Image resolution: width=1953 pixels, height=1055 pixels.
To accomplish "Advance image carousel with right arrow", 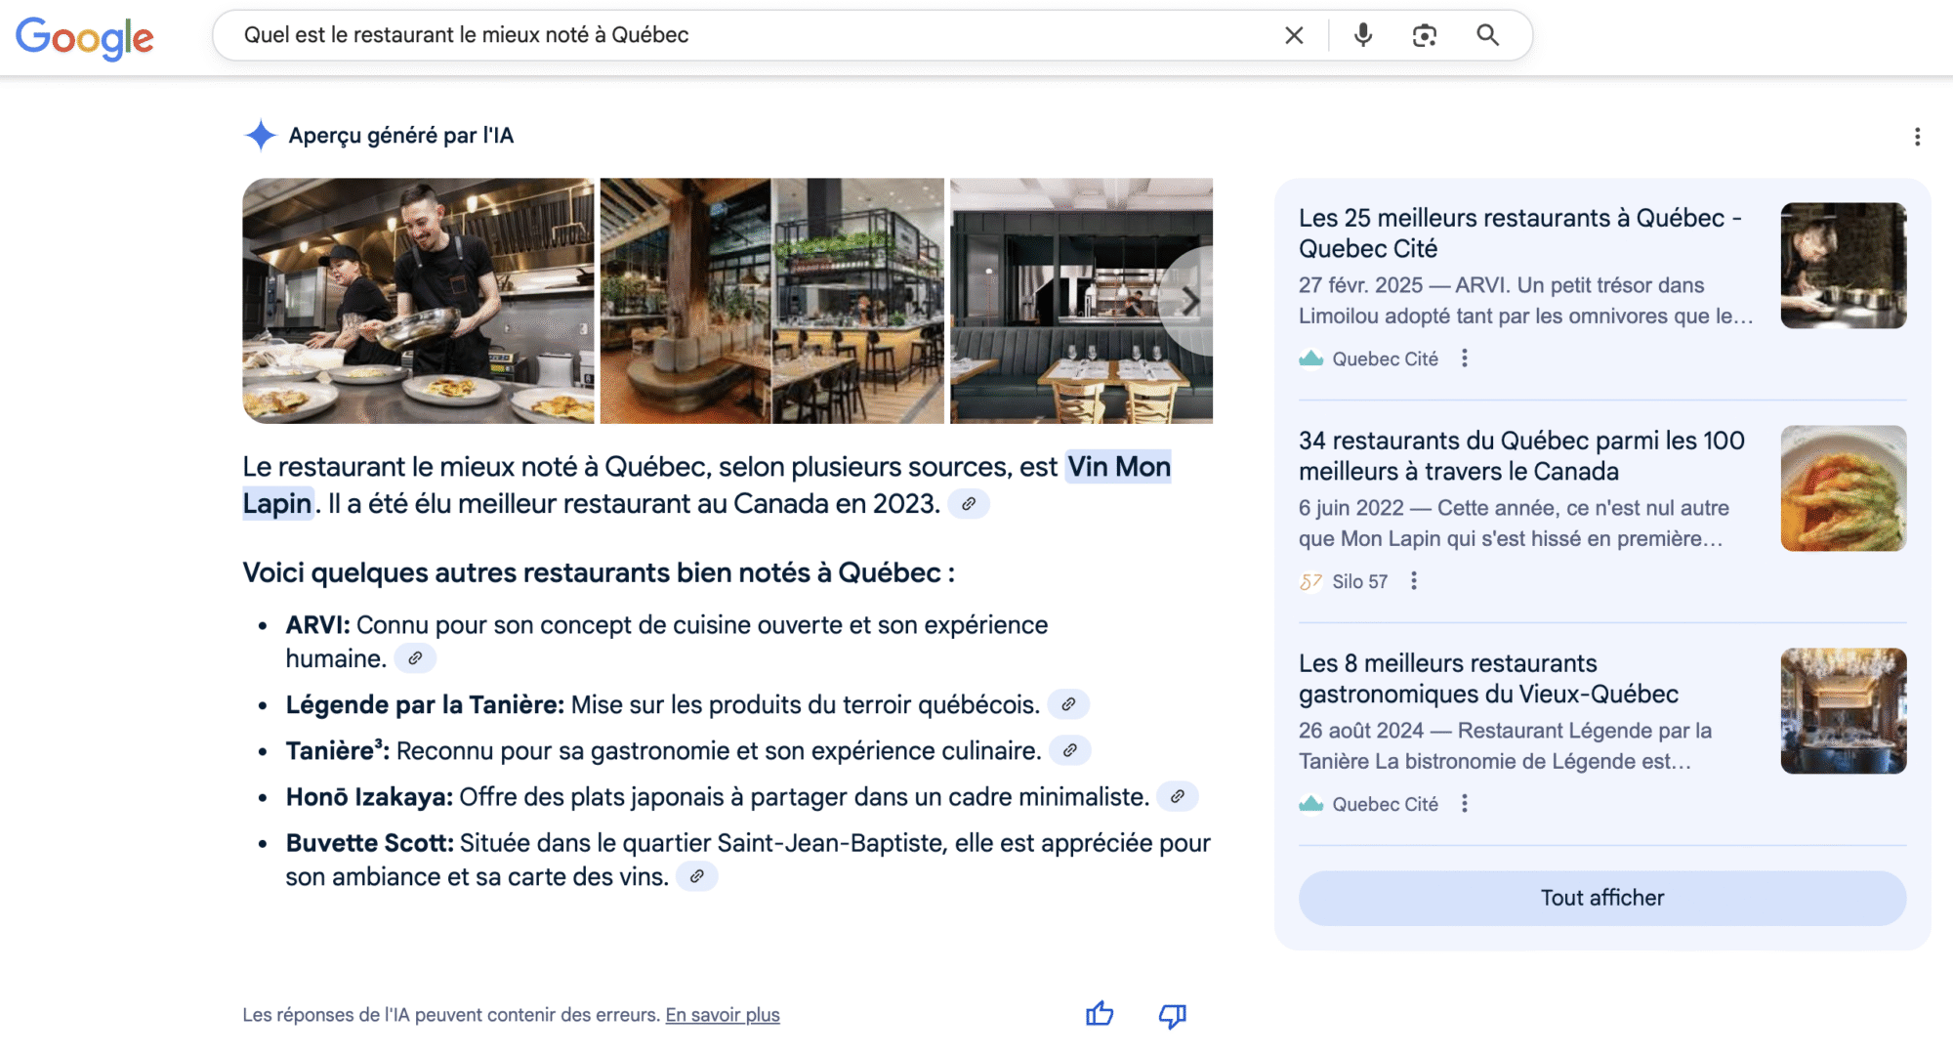I will (x=1189, y=301).
